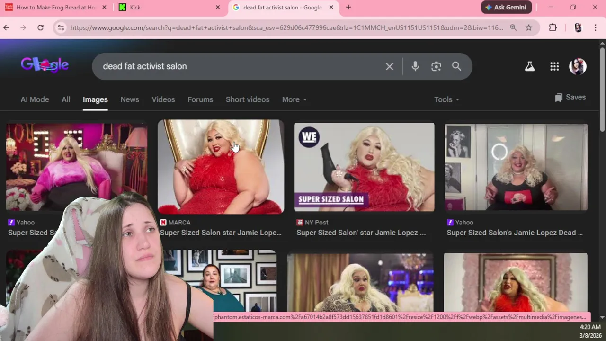The height and width of the screenshot is (341, 606).
Task: Click the URL address bar
Action: [286, 28]
